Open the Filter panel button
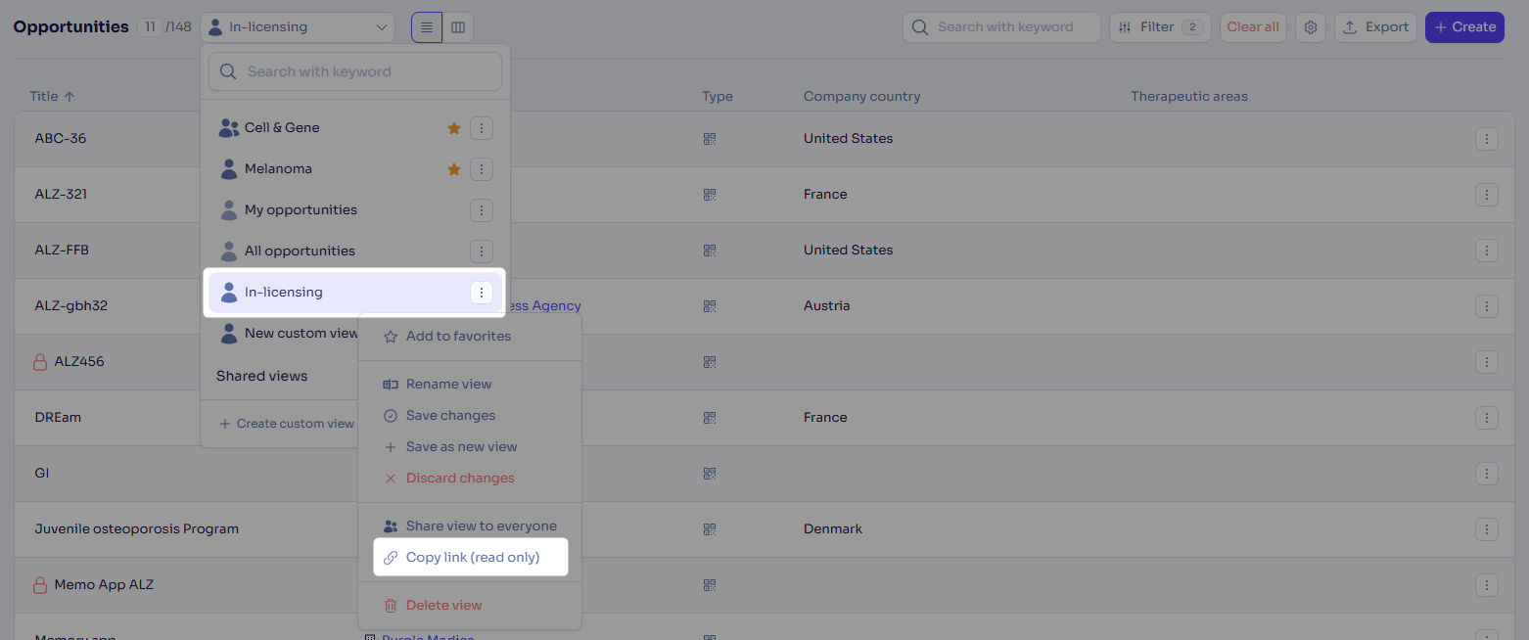This screenshot has height=640, width=1529. tap(1159, 27)
